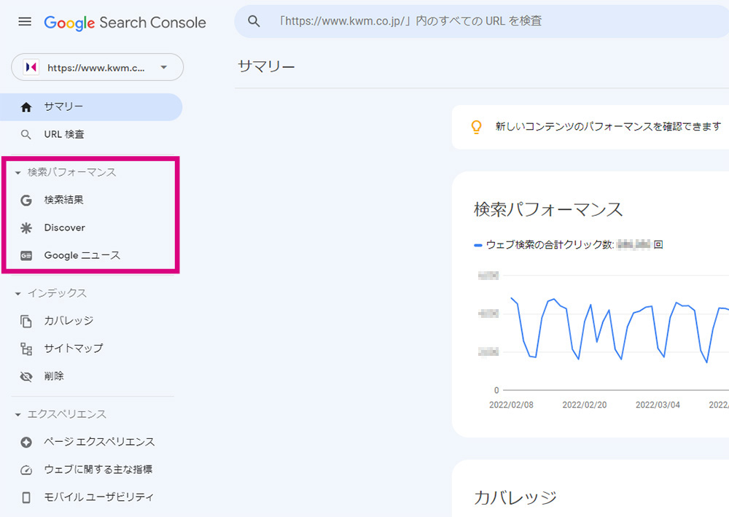Image resolution: width=729 pixels, height=517 pixels.
Task: Select サマリー in the sidebar
Action: point(91,107)
